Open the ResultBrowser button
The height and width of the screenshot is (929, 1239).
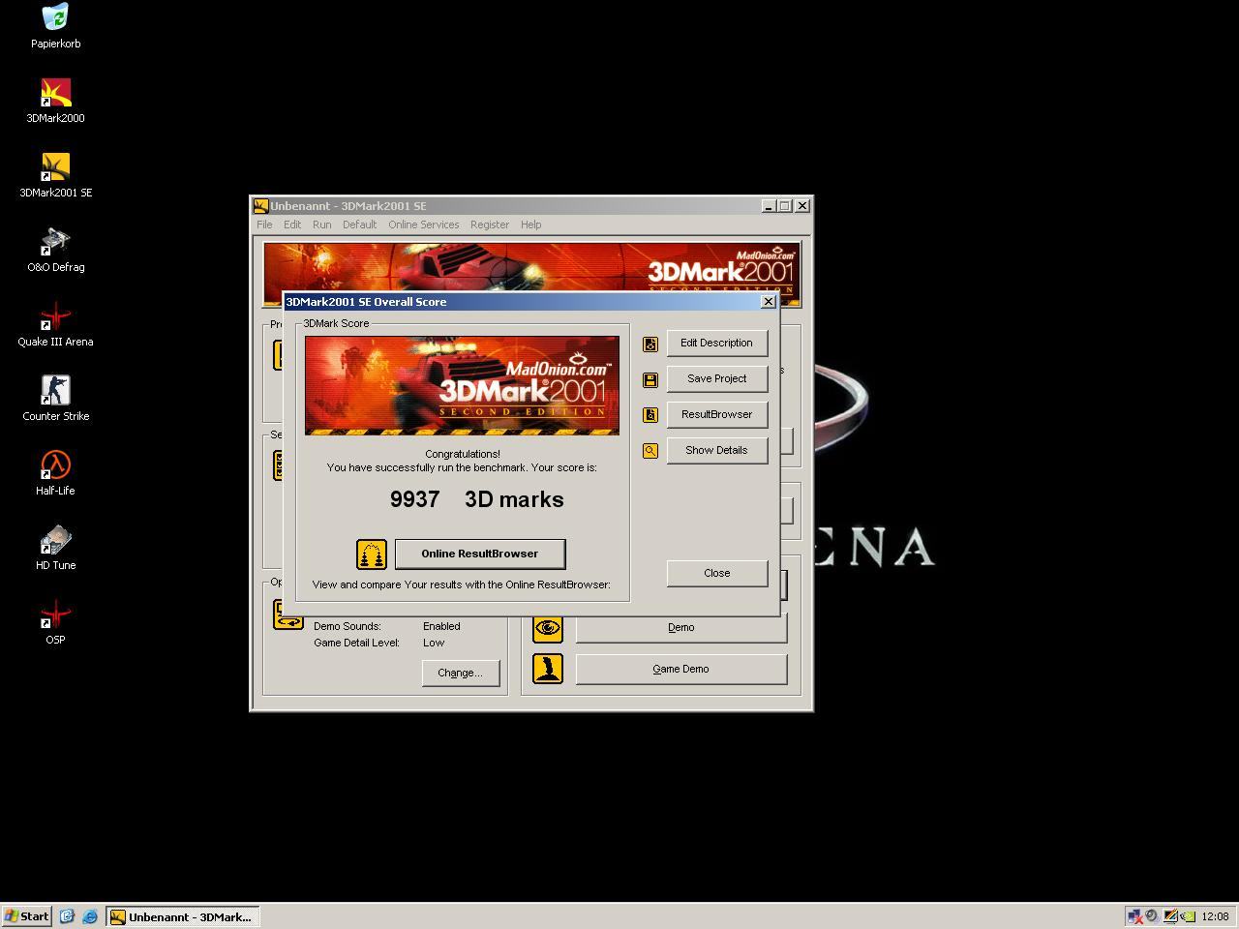(716, 415)
